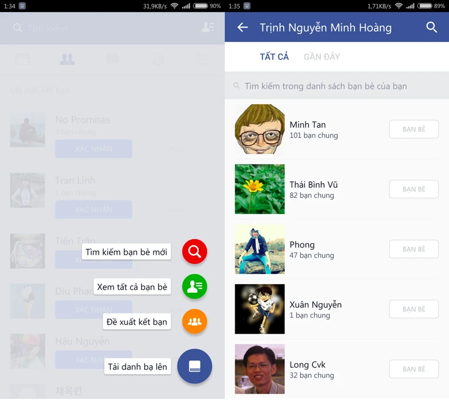The image size is (449, 400).
Task: Tap the battery icon showing 89%
Action: pos(425,6)
